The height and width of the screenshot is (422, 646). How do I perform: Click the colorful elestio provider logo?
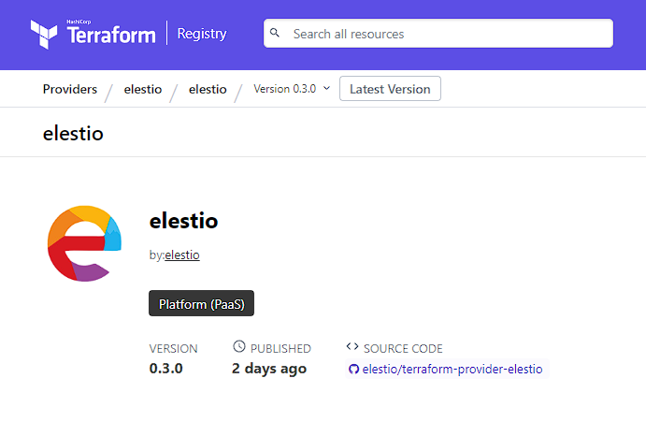coord(84,243)
